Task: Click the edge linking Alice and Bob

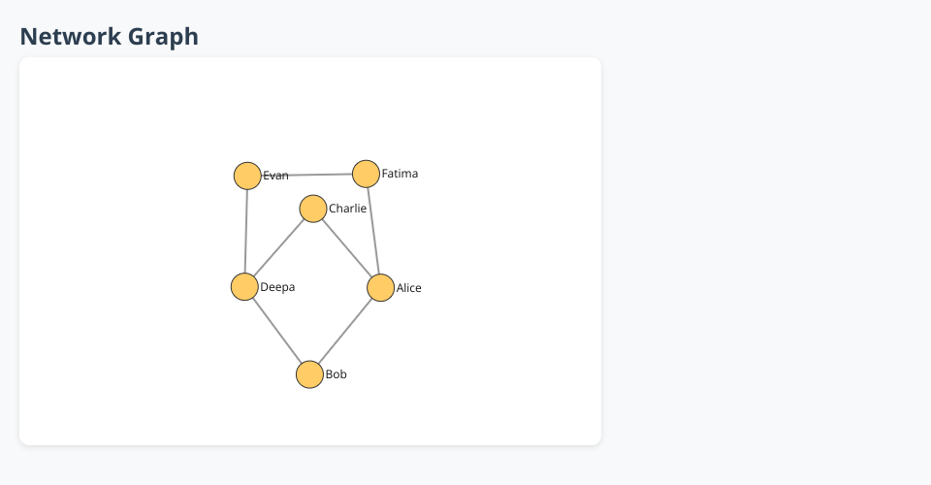Action: 345,331
